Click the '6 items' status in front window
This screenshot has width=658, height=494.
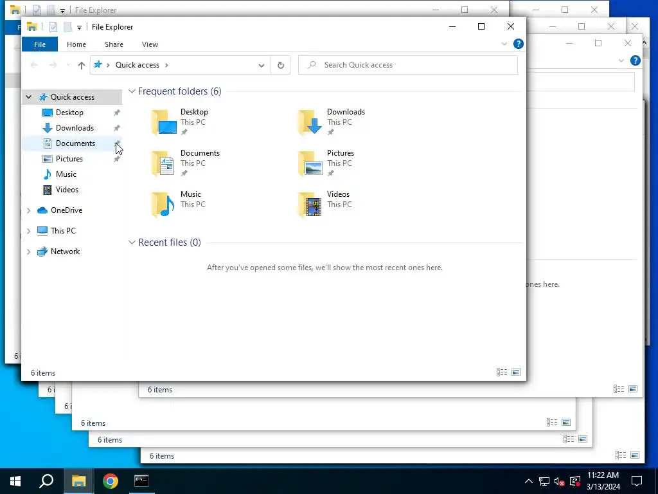(x=43, y=373)
